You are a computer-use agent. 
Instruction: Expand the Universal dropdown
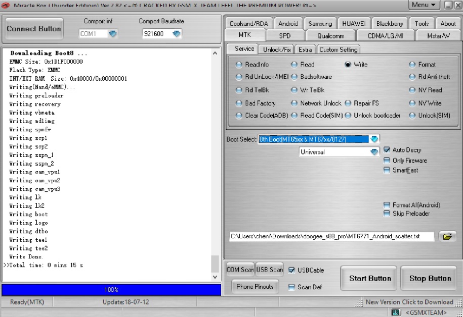tap(374, 152)
